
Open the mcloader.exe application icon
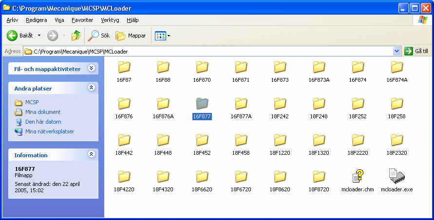[396, 176]
